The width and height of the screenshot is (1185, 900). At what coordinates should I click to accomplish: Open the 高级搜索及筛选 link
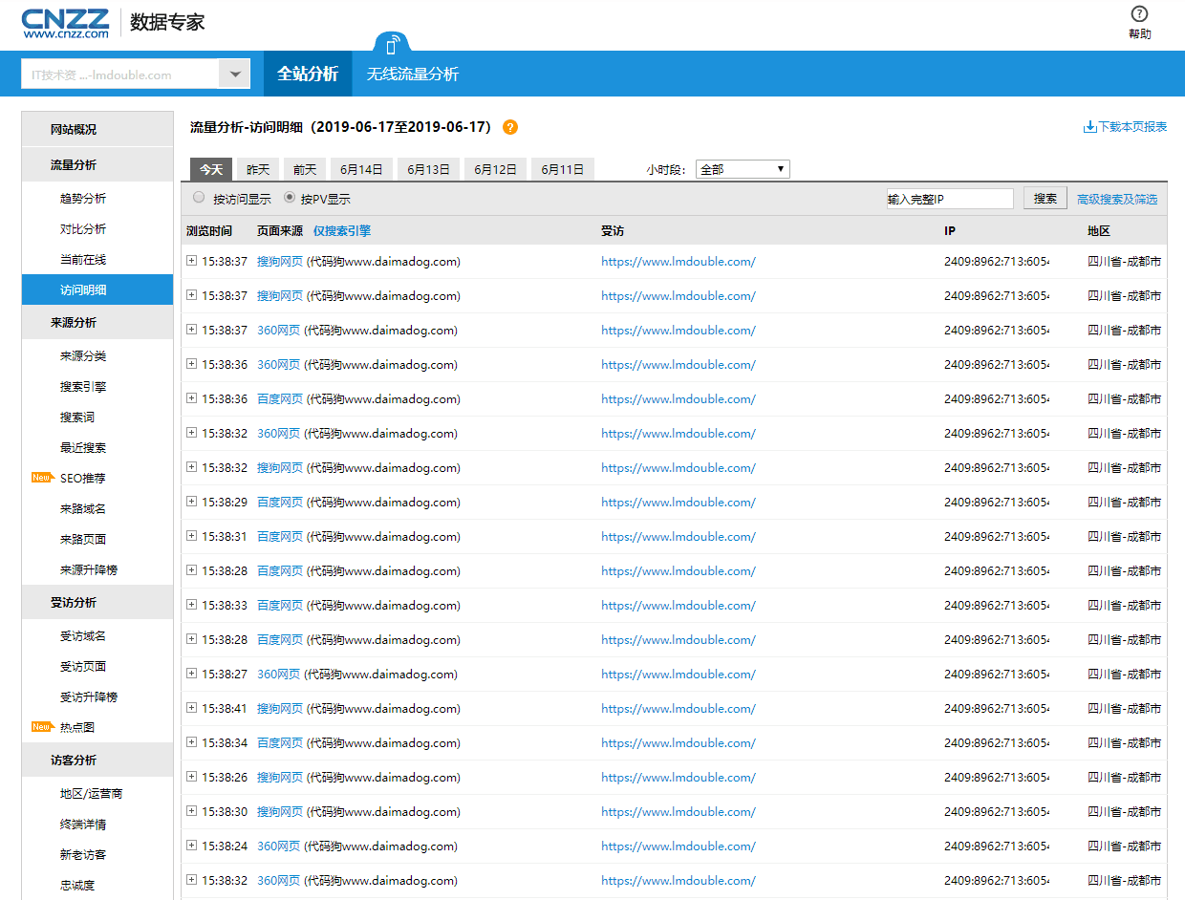[1116, 199]
